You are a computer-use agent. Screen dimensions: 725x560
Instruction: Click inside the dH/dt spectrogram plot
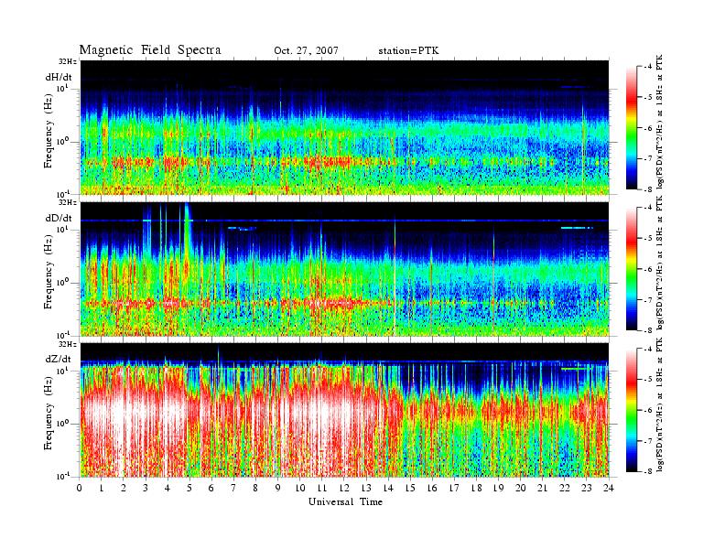coord(345,127)
